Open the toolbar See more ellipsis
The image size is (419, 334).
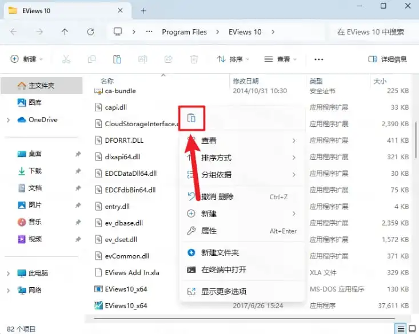pyautogui.click(x=318, y=59)
